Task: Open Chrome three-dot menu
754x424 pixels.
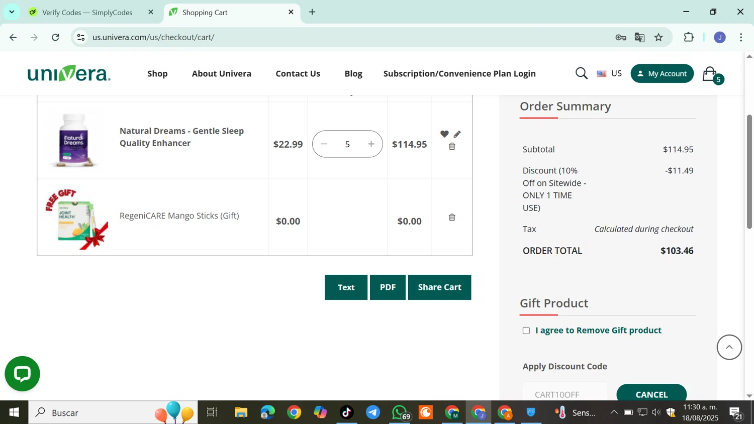Action: coord(741,37)
